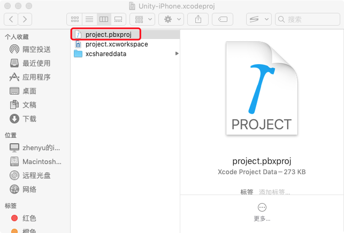Viewport: 344px width, 233px height.
Task: Click the Share toolbar button
Action: [x=198, y=19]
